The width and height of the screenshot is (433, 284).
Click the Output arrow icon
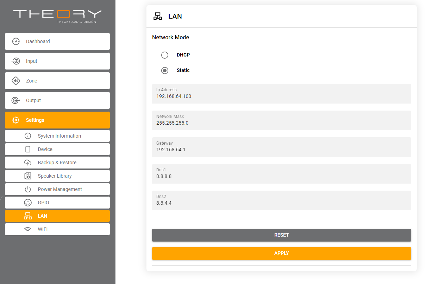pos(16,100)
